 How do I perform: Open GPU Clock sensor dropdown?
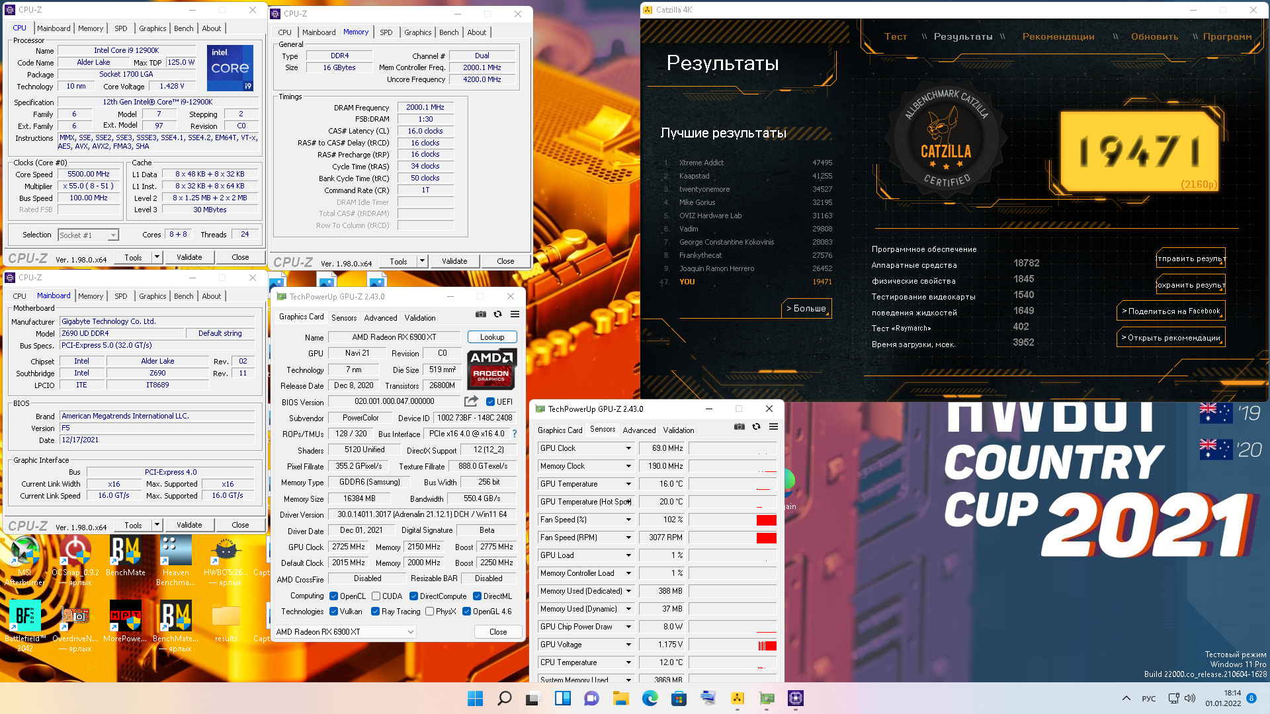coord(628,448)
